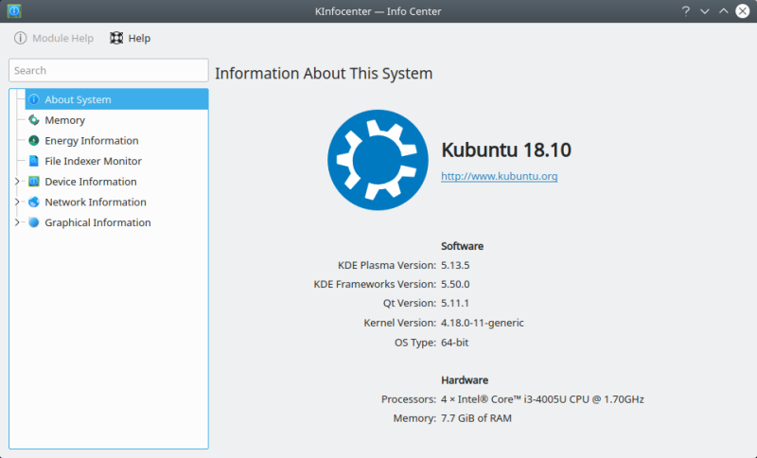
Task: Open the kubuntu.org link
Action: pos(500,176)
